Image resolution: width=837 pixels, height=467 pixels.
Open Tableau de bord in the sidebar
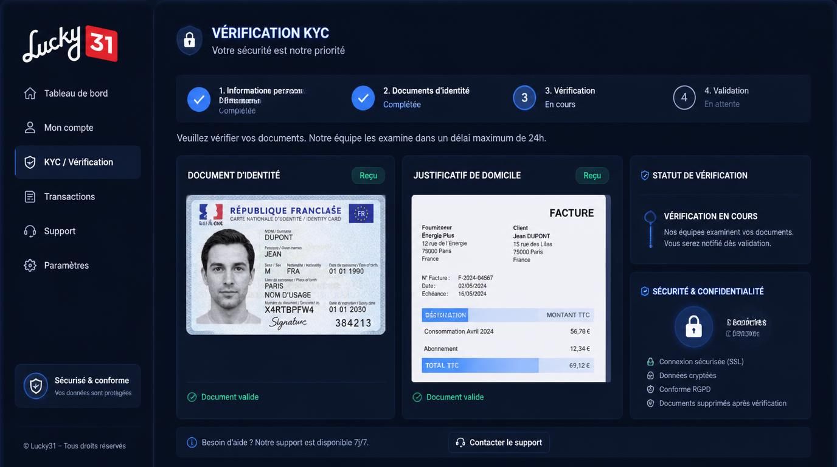[78, 93]
